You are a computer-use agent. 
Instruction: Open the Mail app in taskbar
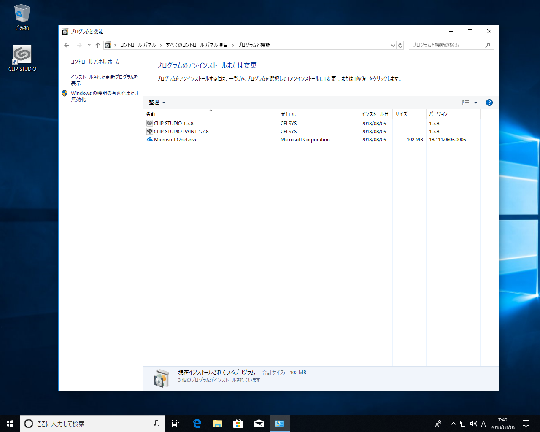click(x=259, y=424)
